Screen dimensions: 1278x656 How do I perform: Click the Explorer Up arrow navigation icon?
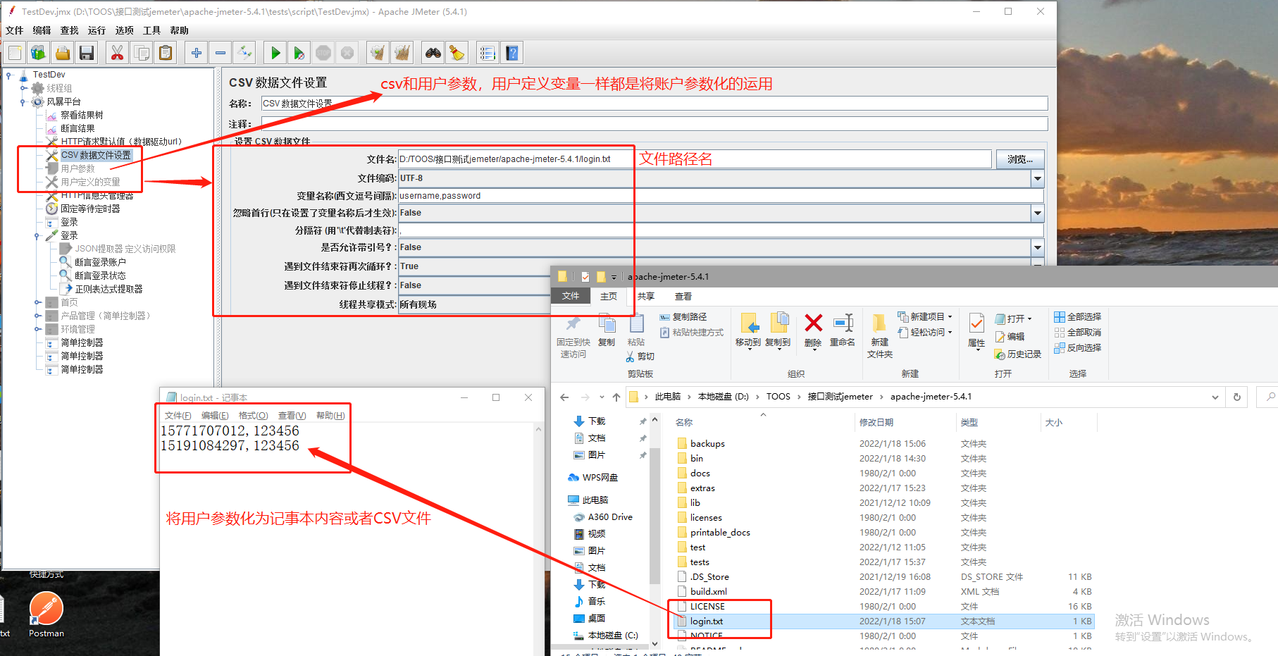pos(616,397)
